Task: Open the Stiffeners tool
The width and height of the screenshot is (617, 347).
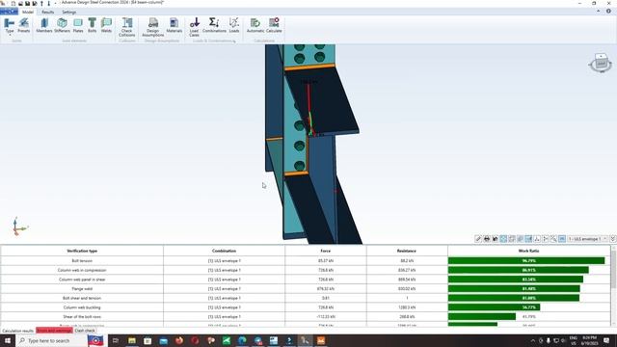Action: coord(62,25)
